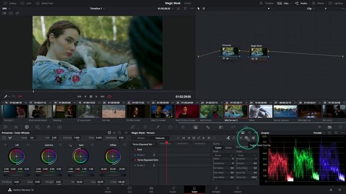Image resolution: width=346 pixels, height=194 pixels.
Task: Open the Qualifier eyedropper palette icon
Action: [158, 127]
